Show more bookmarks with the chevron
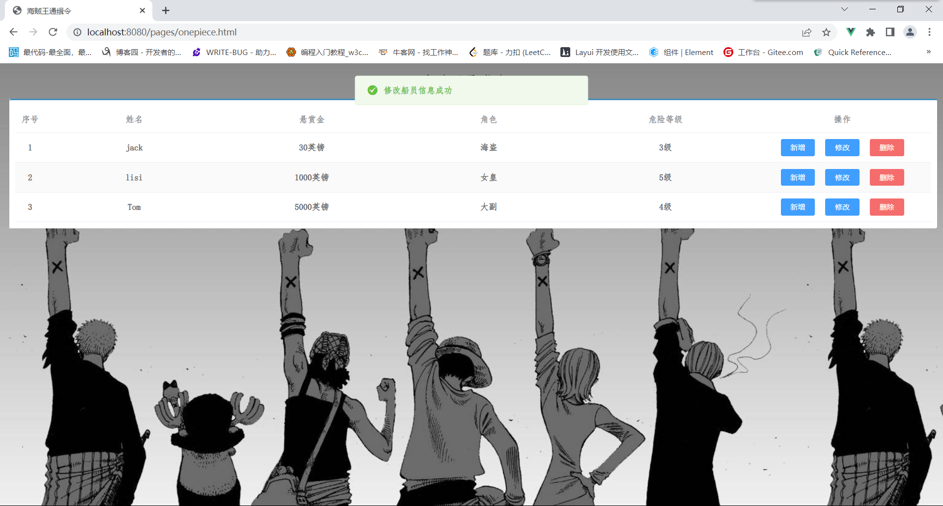 coord(928,52)
